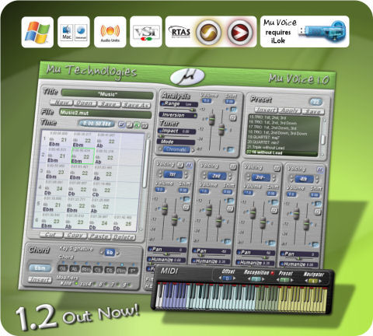The image size is (373, 336).
Task: Click the Mu Technologies oval logo
Action: 187,76
